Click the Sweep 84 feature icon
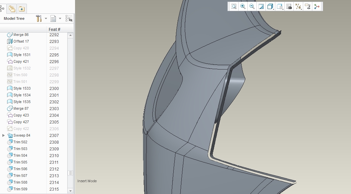The image size is (351, 194). point(10,135)
